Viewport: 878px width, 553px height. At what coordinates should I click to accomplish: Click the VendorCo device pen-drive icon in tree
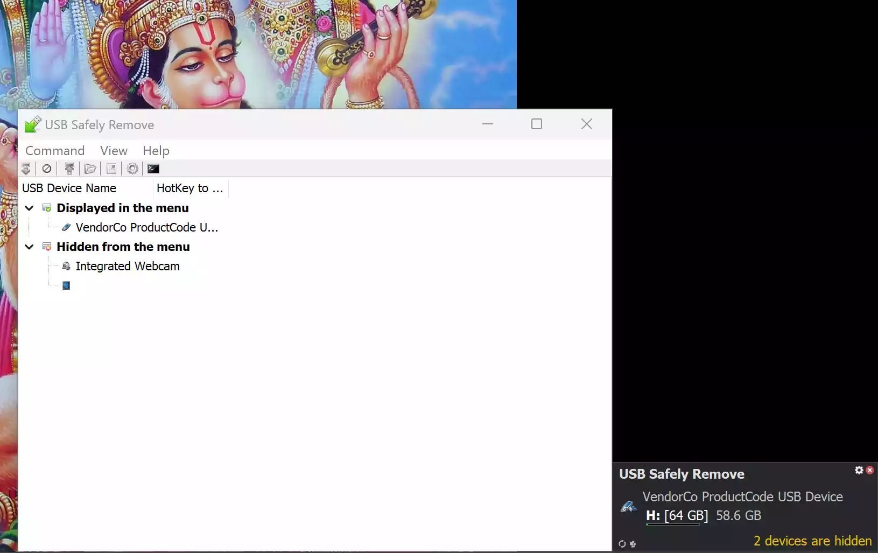[66, 227]
